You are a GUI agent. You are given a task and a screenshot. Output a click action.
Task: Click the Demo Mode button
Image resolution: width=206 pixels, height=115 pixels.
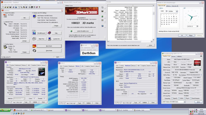click(49, 51)
